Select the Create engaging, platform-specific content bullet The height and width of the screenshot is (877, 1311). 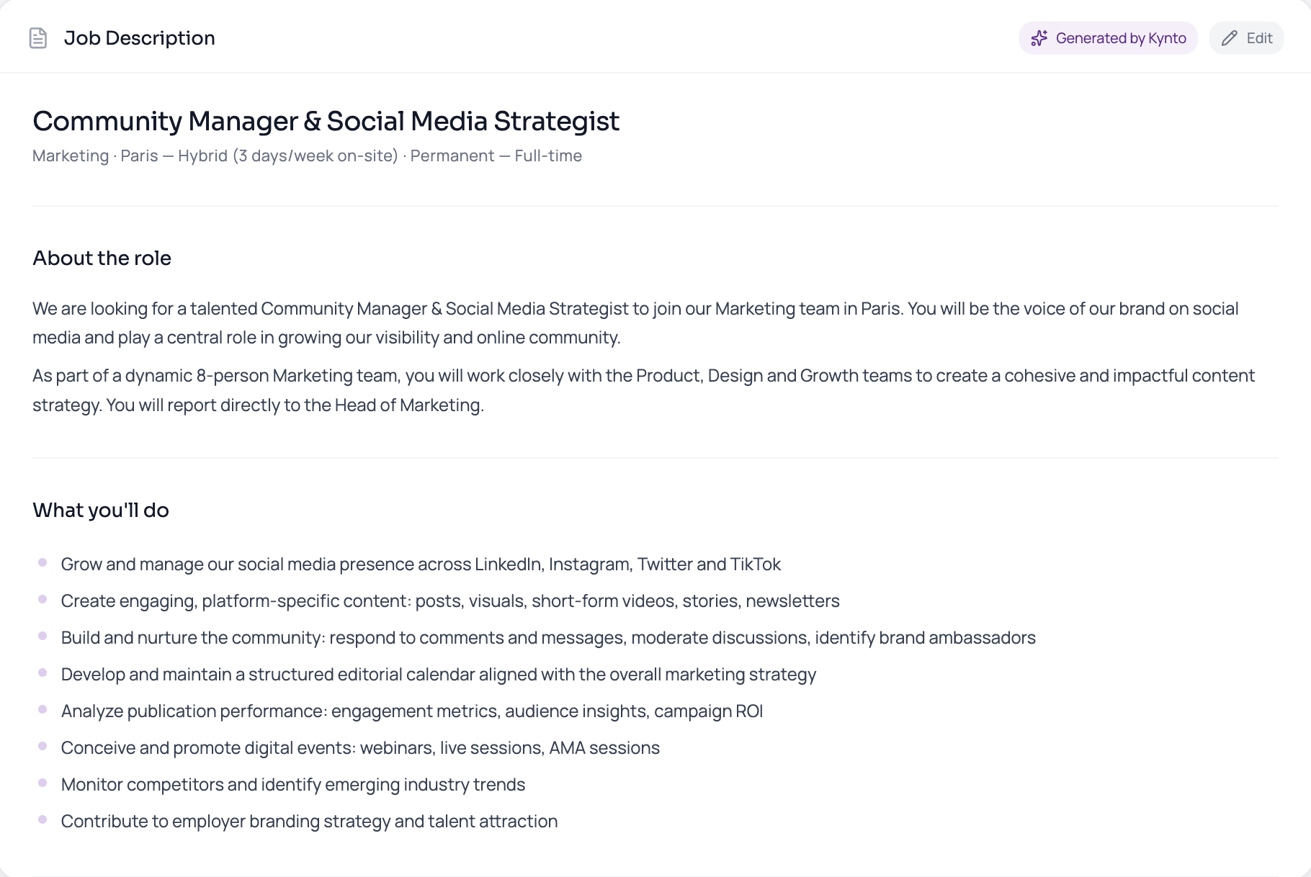click(450, 601)
